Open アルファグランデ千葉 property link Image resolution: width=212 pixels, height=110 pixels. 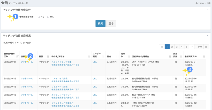click(x=61, y=62)
